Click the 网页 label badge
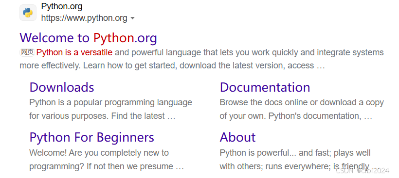This screenshot has height=178, width=399. tap(27, 52)
